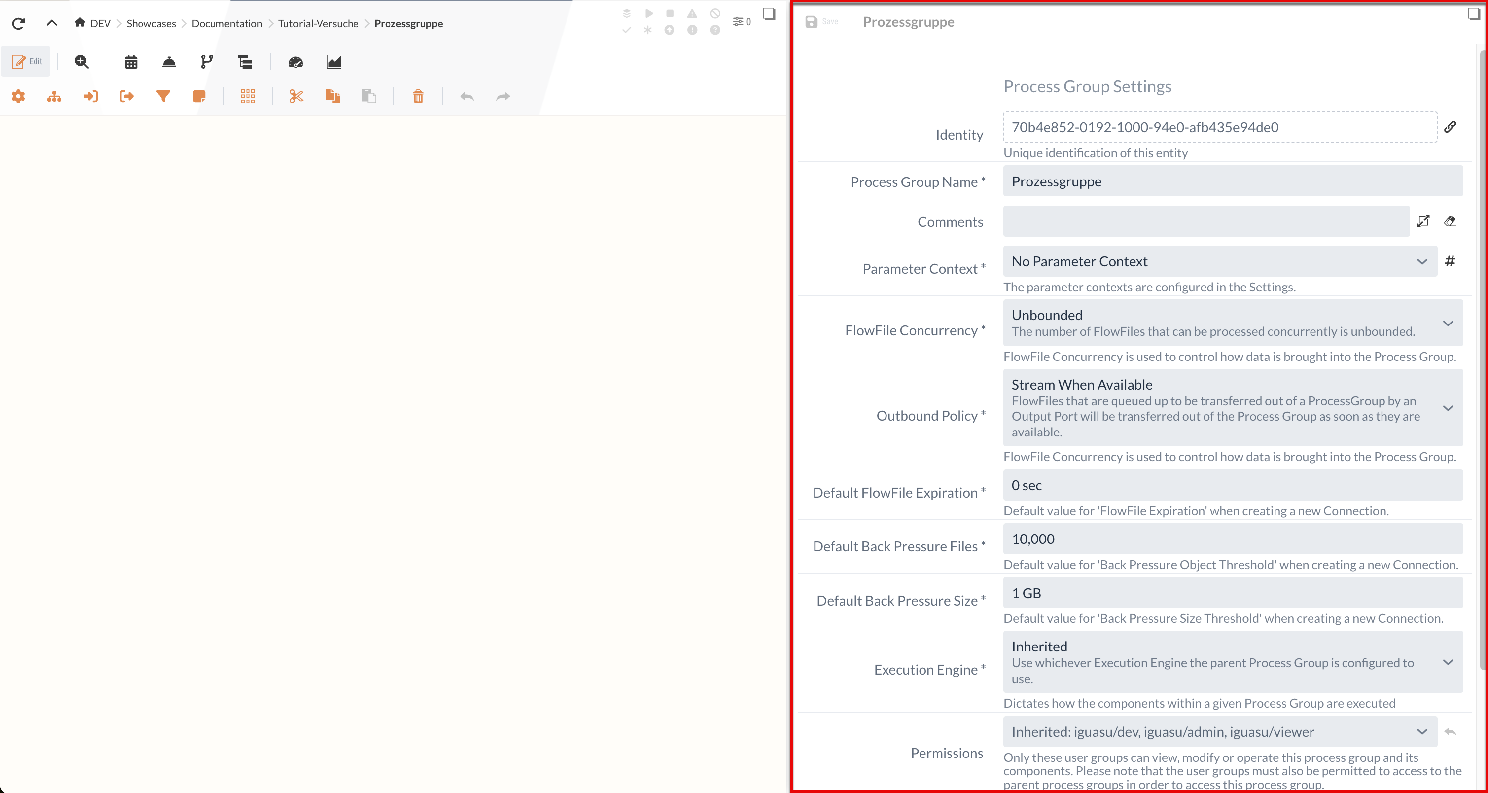
Task: Add a sticky note label icon
Action: (x=199, y=97)
